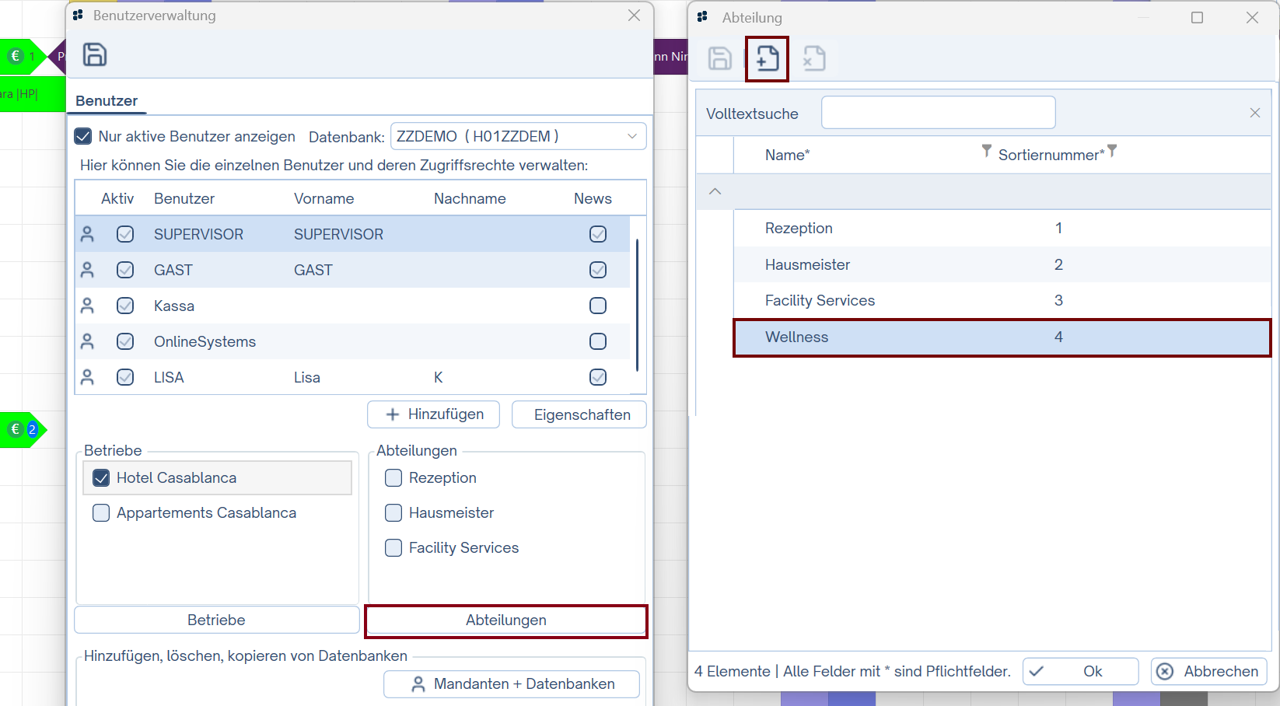
Task: Select the Benutzer tab
Action: coord(107,101)
